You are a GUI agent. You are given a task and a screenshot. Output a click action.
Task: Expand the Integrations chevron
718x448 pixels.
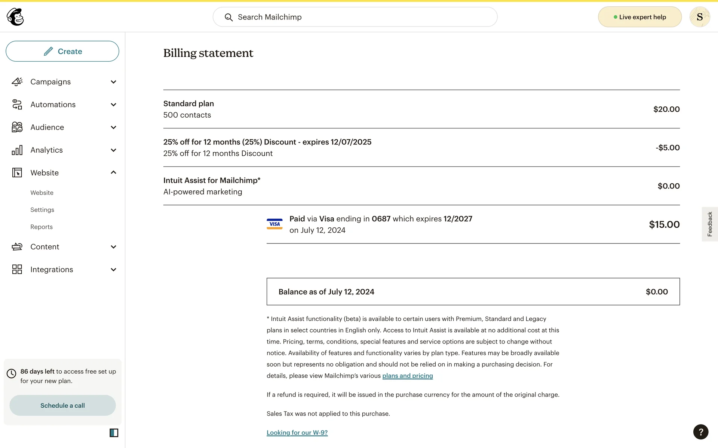[x=113, y=270]
